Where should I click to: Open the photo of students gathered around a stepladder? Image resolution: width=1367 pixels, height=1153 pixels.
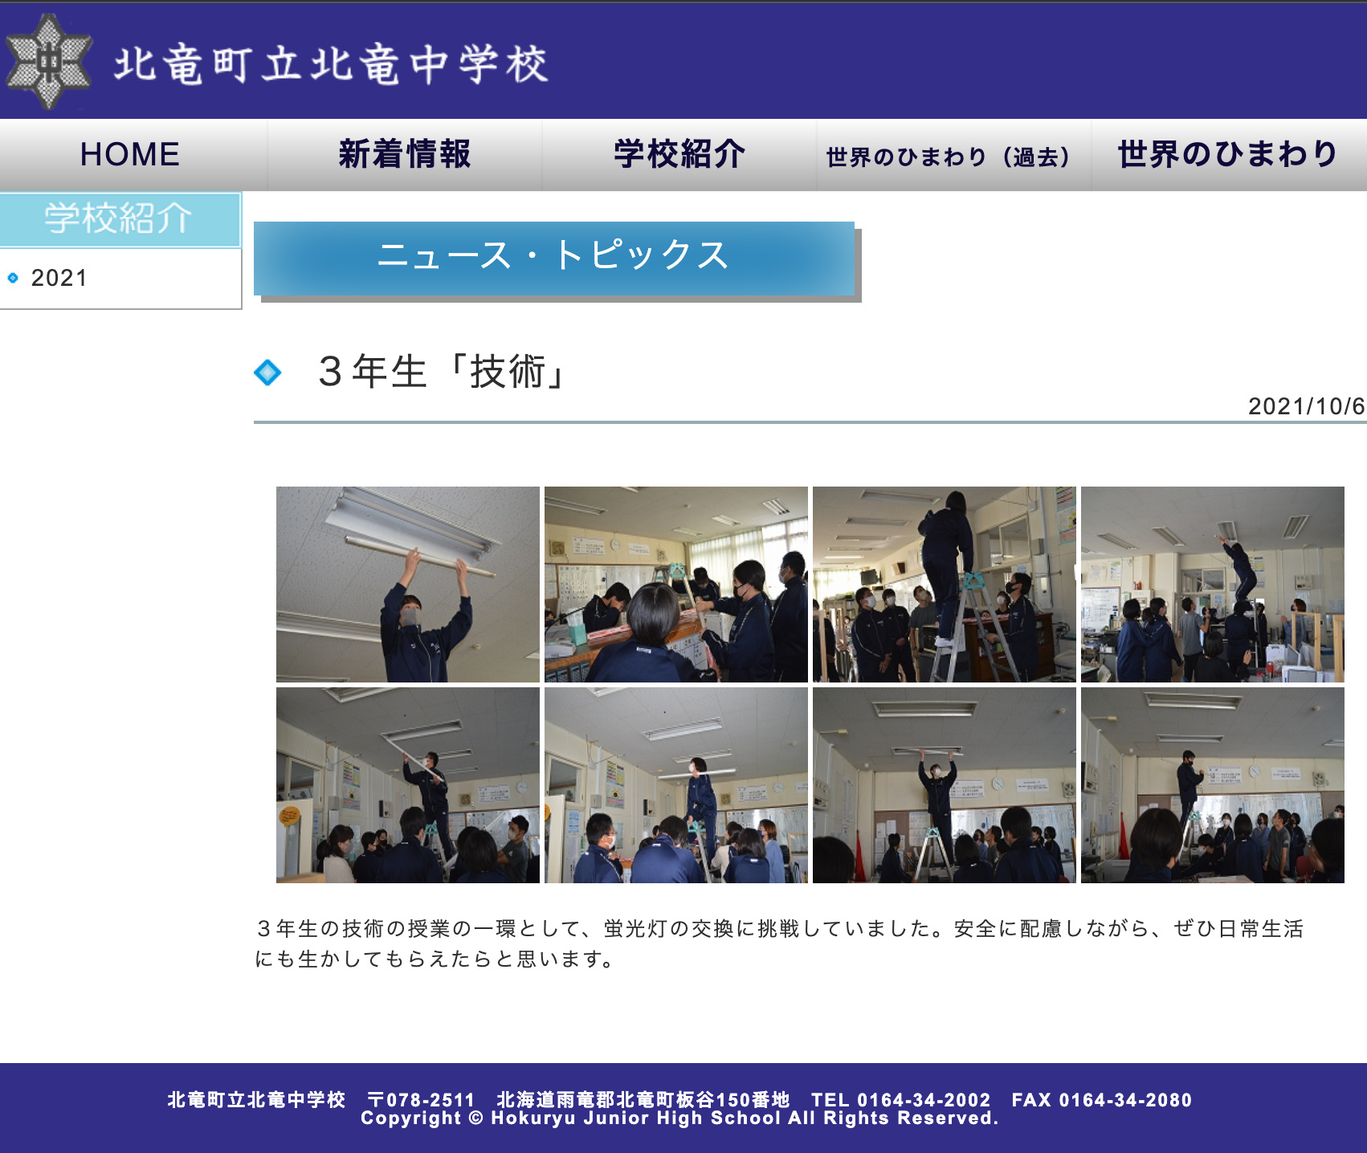[677, 585]
